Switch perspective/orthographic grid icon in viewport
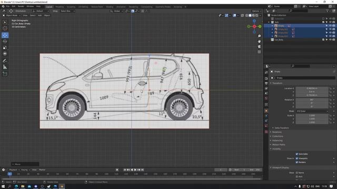Viewport: 337px width, 189px height. coord(259,52)
